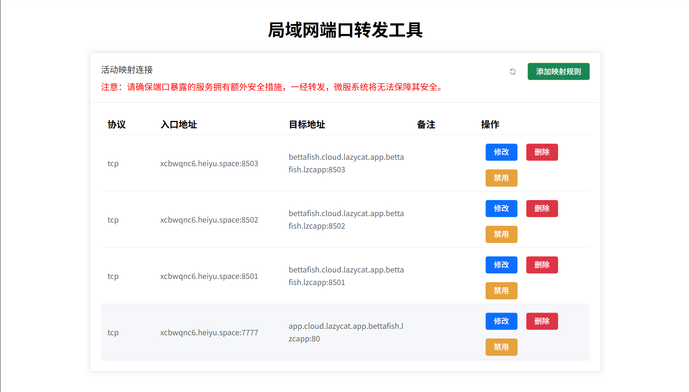Click the 协议 column header
Image resolution: width=689 pixels, height=392 pixels.
[116, 125]
